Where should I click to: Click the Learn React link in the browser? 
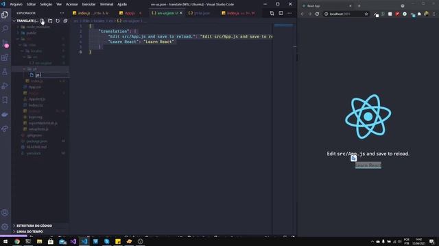368,165
